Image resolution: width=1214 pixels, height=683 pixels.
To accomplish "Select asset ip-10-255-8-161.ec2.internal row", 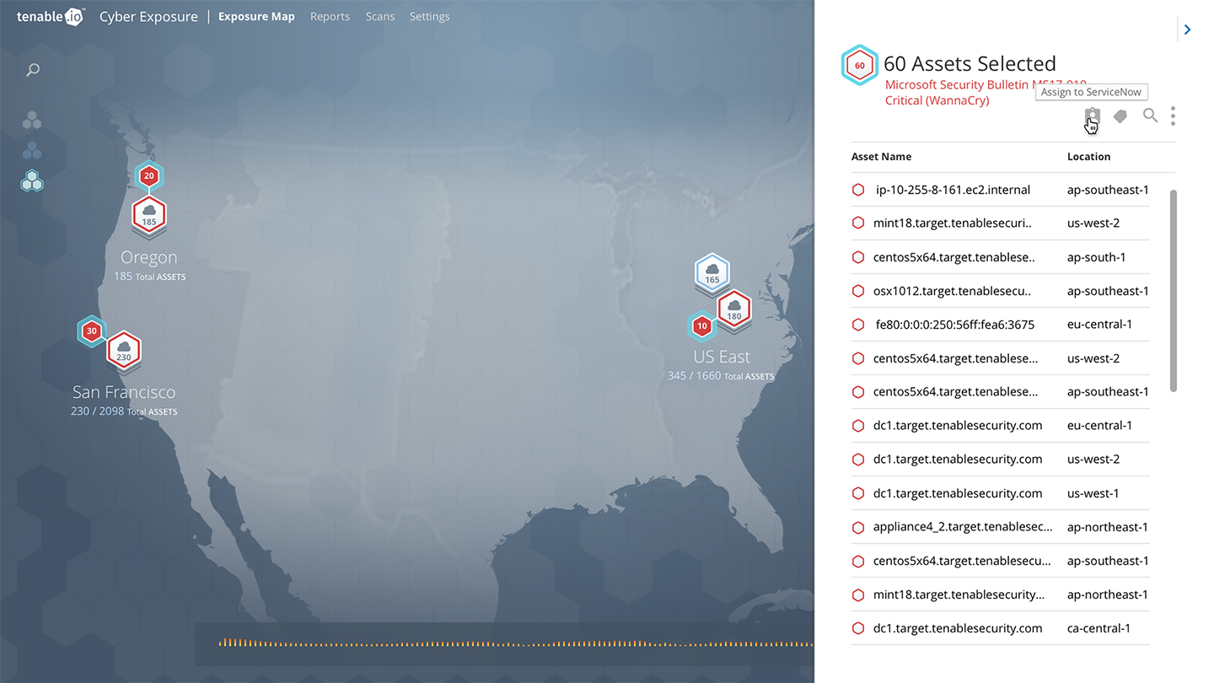I will click(x=953, y=190).
